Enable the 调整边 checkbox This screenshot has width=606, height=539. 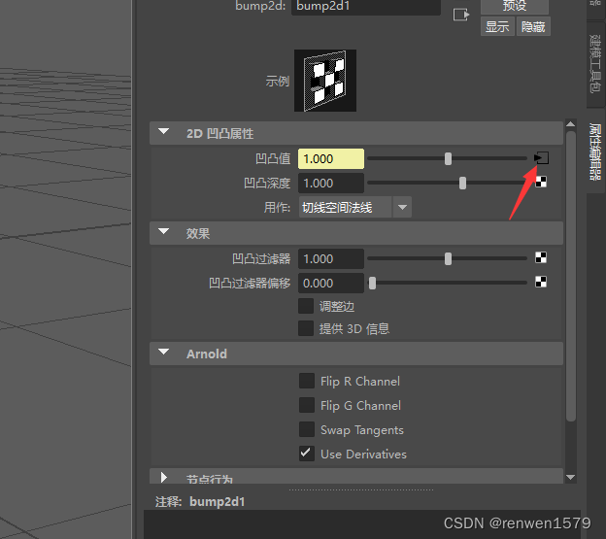306,306
